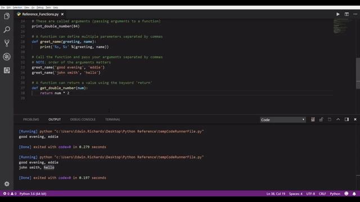Open the Go menu
Viewport: 360px width, 202px height.
point(33,7)
